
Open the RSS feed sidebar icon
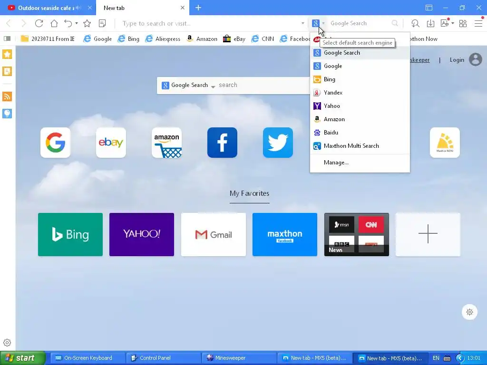(7, 96)
